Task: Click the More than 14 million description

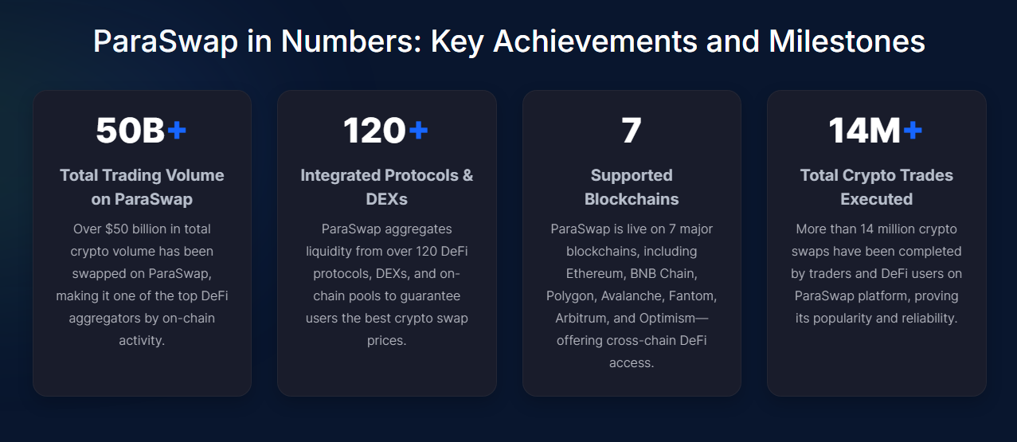Action: (x=876, y=273)
